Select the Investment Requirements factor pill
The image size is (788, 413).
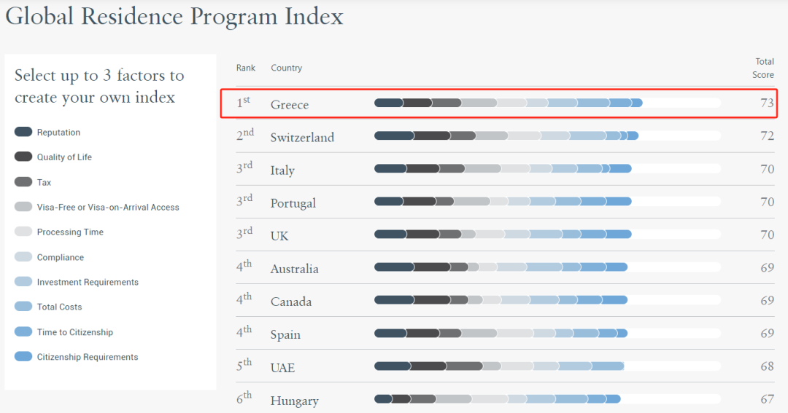(23, 281)
